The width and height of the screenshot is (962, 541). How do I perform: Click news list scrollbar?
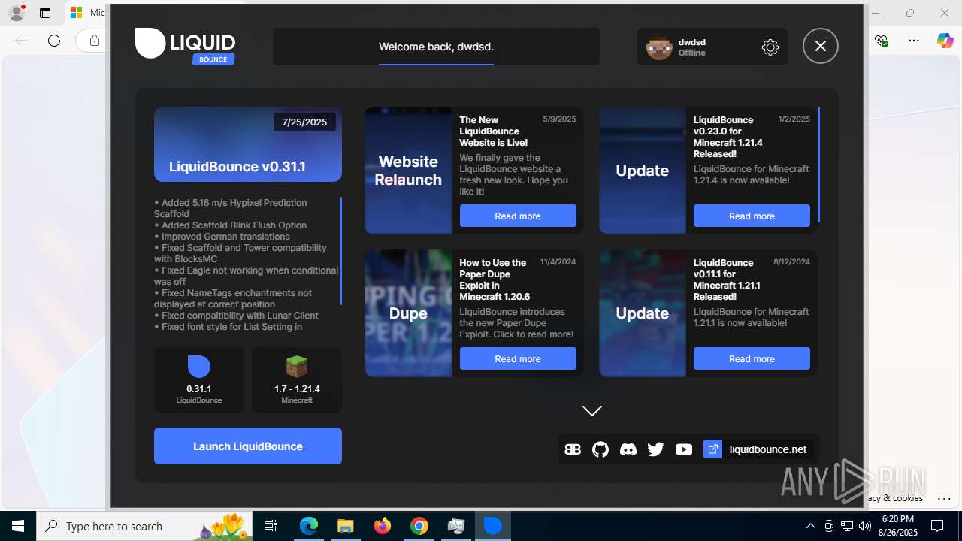pos(818,165)
